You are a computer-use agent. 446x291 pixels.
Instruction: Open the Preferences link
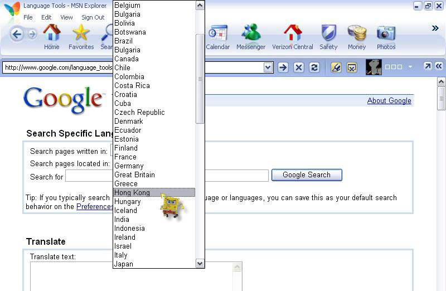(95, 206)
